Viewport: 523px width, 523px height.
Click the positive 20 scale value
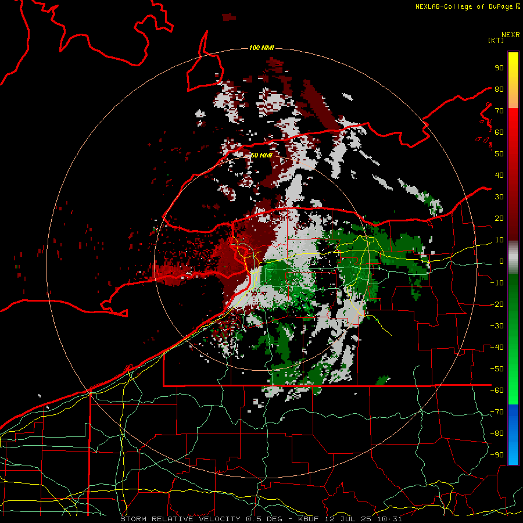[499, 218]
